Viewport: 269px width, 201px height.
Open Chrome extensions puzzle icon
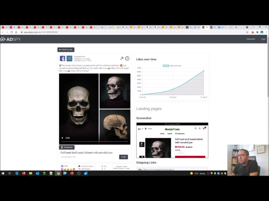click(x=257, y=32)
